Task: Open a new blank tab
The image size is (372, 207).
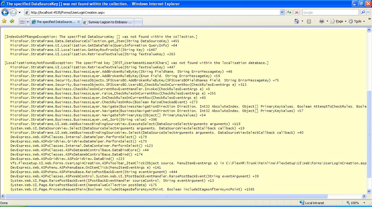Action: (139, 22)
